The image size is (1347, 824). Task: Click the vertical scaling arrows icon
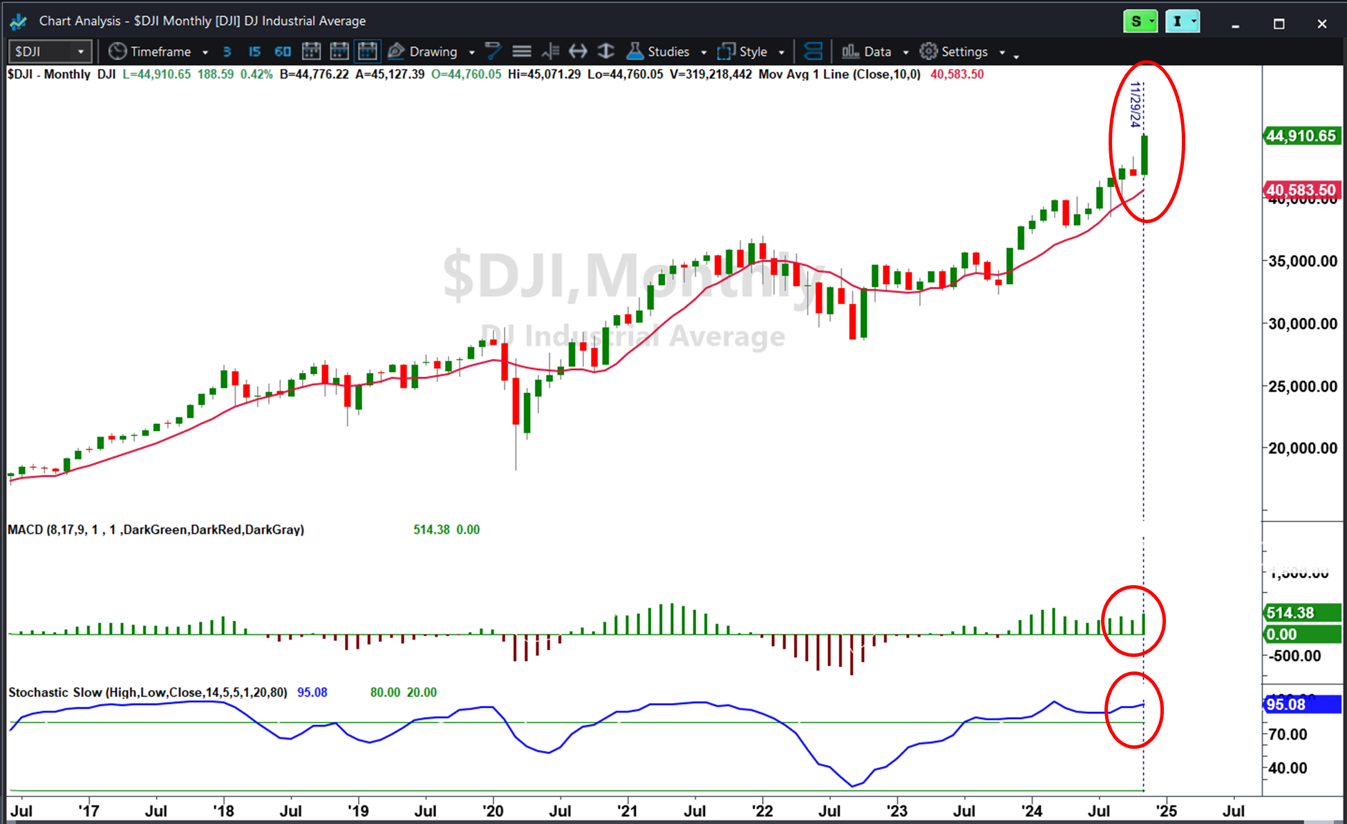[605, 51]
